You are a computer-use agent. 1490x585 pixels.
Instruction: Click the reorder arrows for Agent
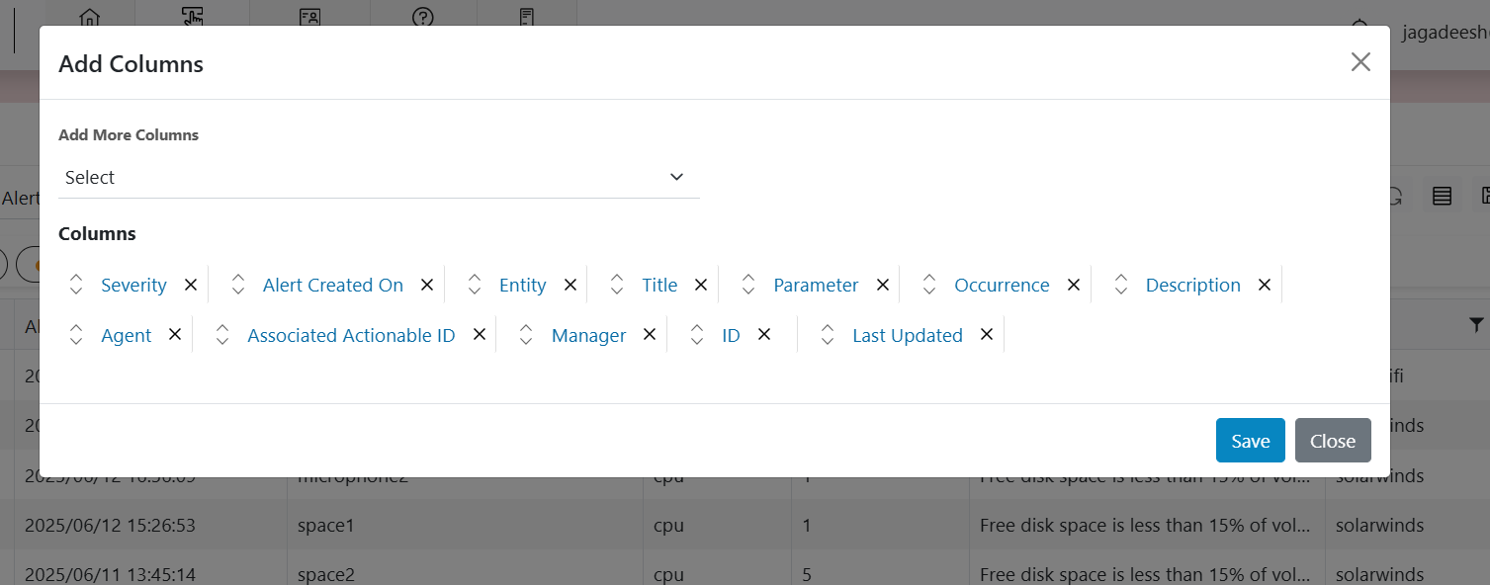pyautogui.click(x=76, y=335)
